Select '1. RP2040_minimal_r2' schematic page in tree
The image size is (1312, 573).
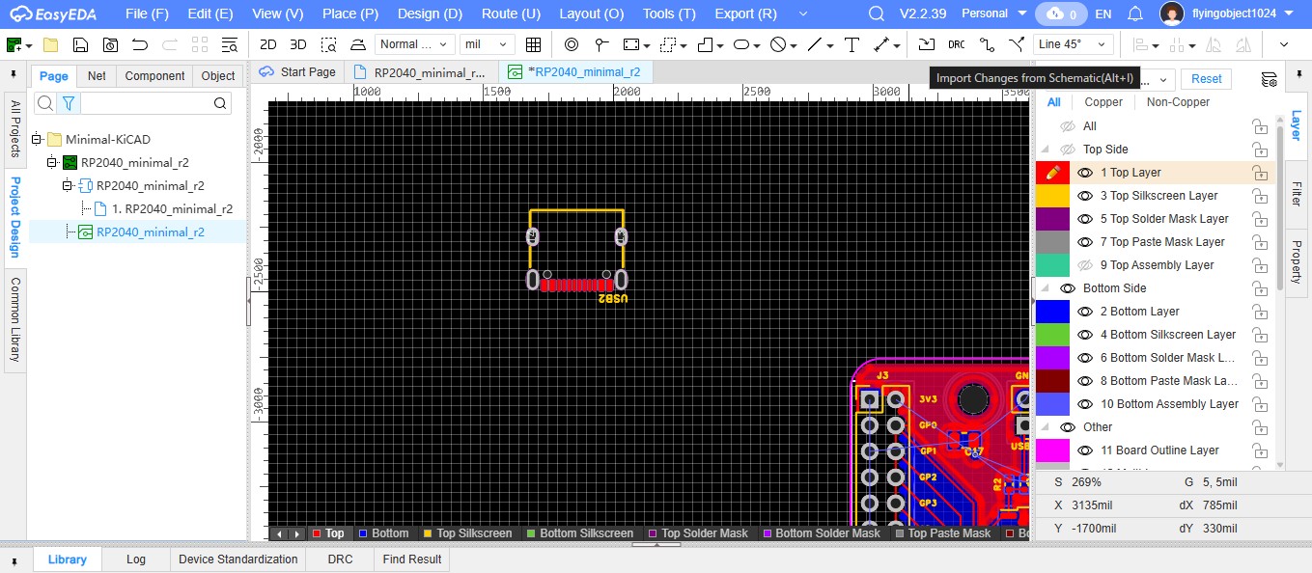pyautogui.click(x=172, y=208)
